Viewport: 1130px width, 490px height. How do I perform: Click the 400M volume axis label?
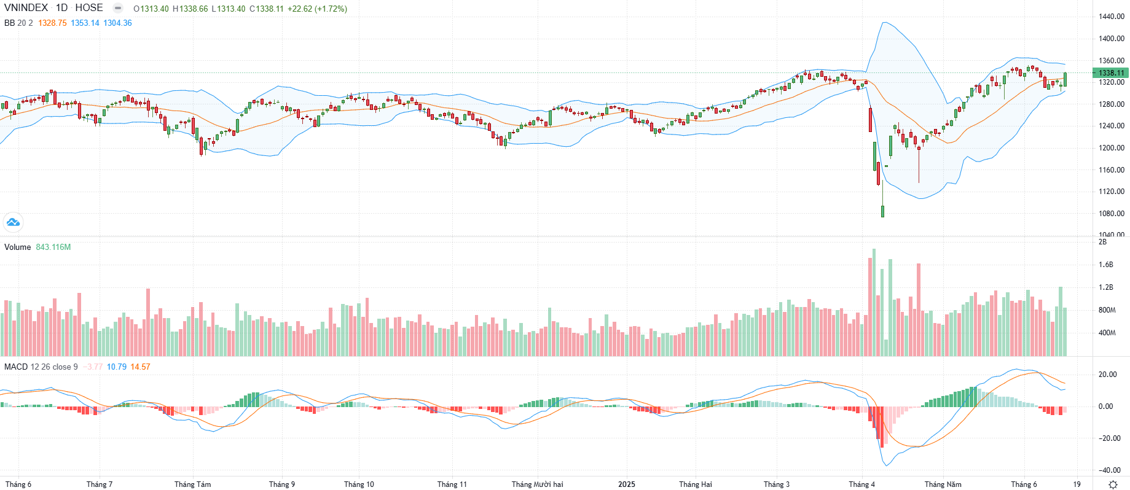click(1107, 333)
